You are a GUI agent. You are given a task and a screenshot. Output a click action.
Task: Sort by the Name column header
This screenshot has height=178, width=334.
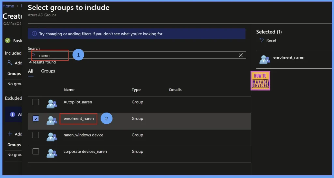point(69,90)
